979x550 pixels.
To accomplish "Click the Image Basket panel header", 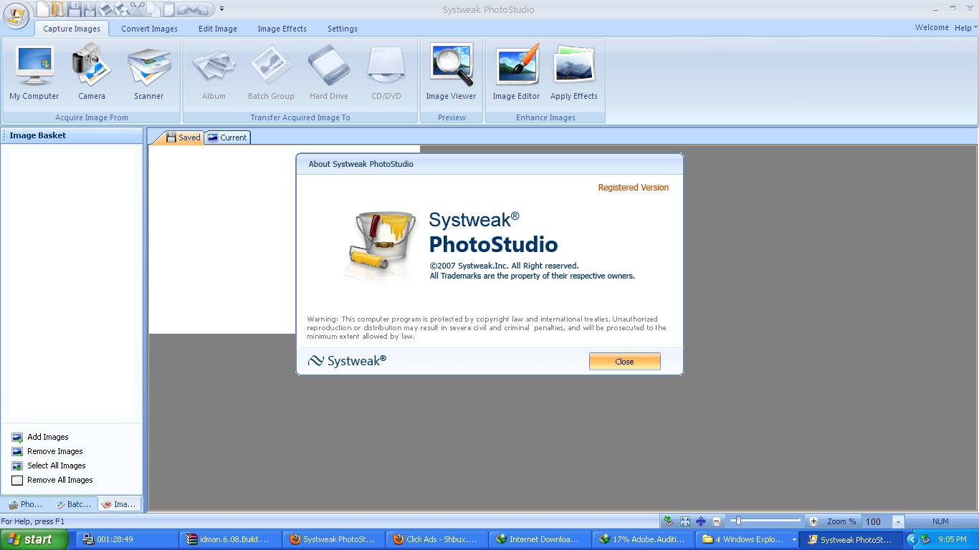I will click(72, 135).
